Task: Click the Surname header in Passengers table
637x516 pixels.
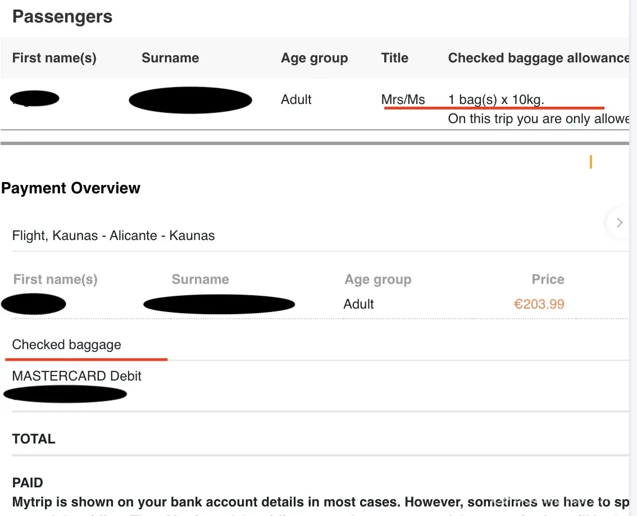Action: tap(170, 58)
